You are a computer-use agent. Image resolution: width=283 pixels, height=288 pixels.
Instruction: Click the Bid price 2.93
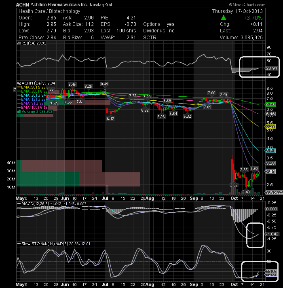point(89,31)
